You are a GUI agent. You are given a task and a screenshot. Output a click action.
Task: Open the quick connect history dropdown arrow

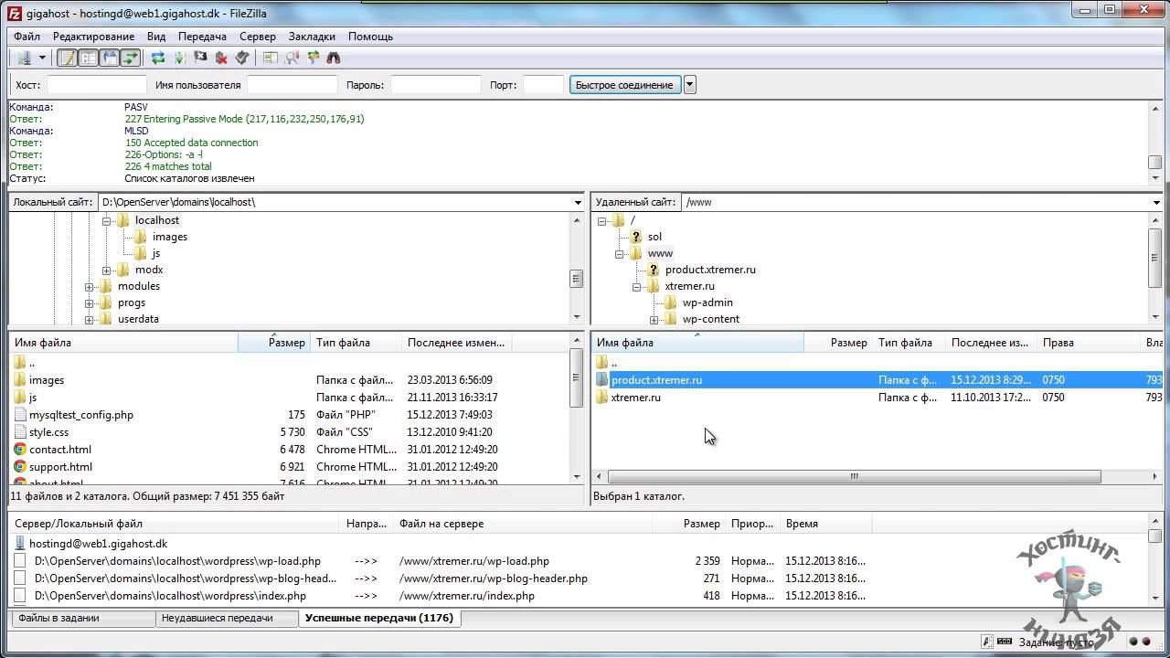(690, 85)
